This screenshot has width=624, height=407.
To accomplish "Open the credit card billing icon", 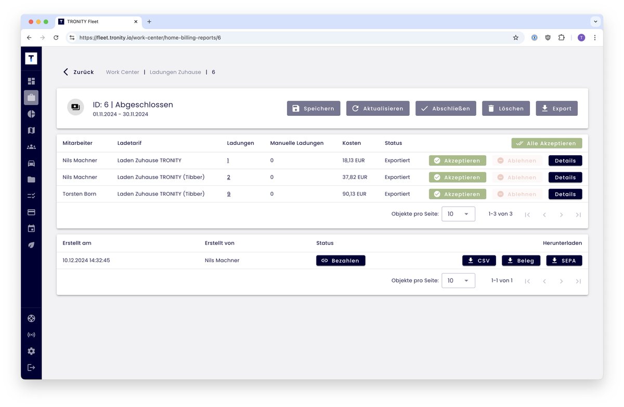I will click(31, 212).
